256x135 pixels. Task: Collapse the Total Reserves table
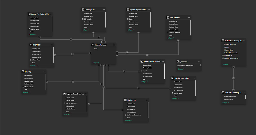click(171, 38)
